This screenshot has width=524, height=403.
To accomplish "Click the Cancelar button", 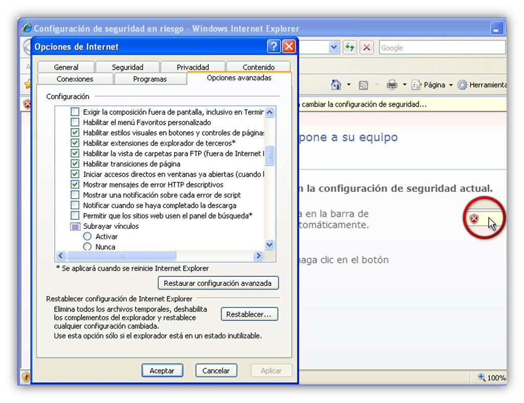I will pos(216,371).
